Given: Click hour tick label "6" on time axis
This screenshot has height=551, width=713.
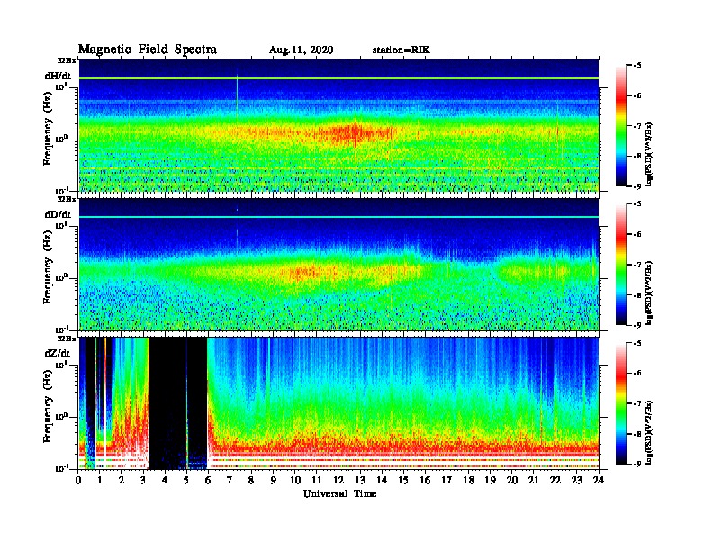Looking at the screenshot, I should click(208, 481).
